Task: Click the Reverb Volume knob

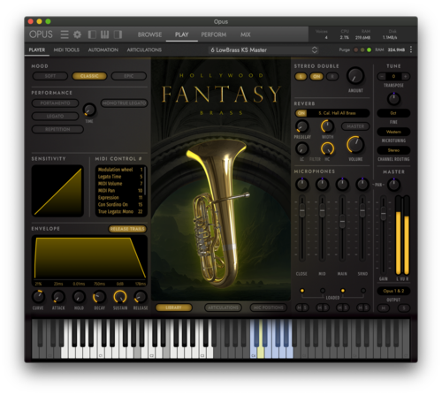Action: point(355,145)
